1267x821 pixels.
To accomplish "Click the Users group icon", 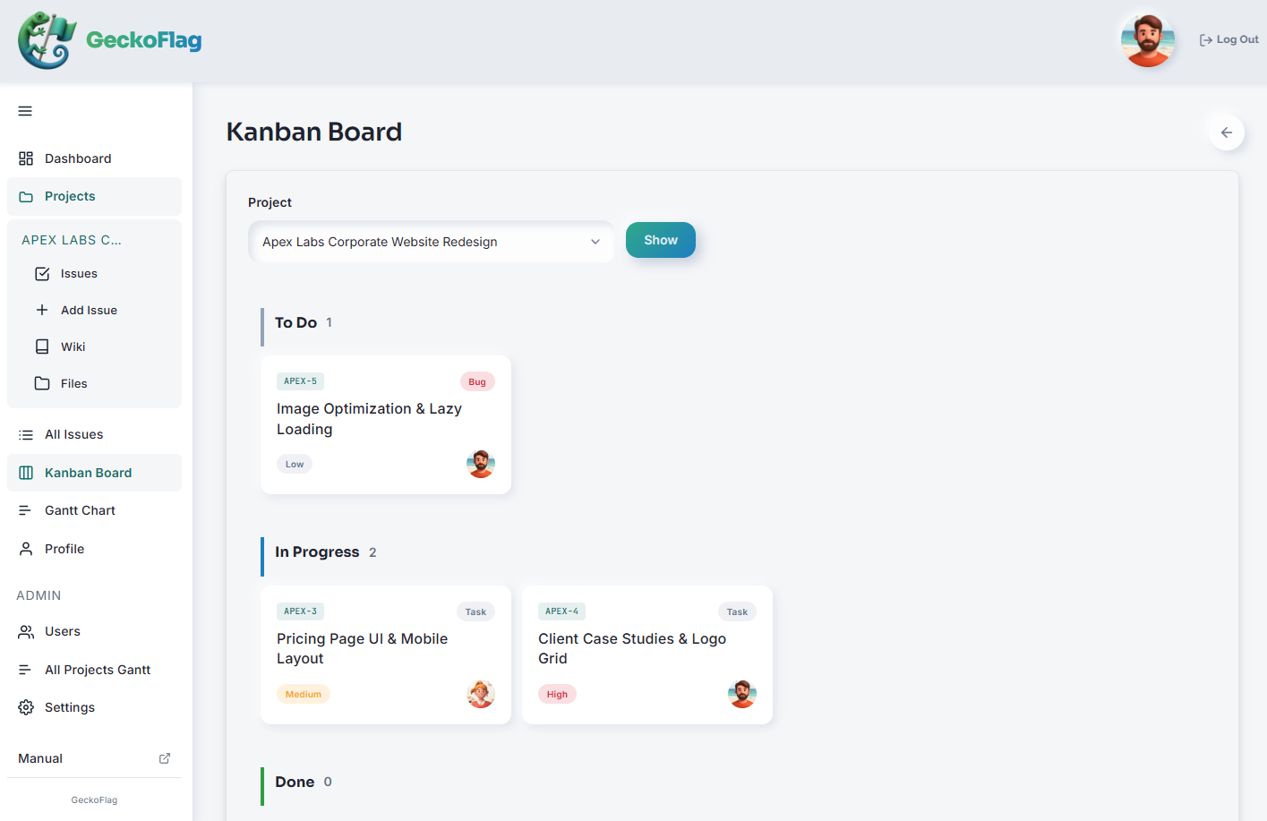I will pyautogui.click(x=26, y=631).
